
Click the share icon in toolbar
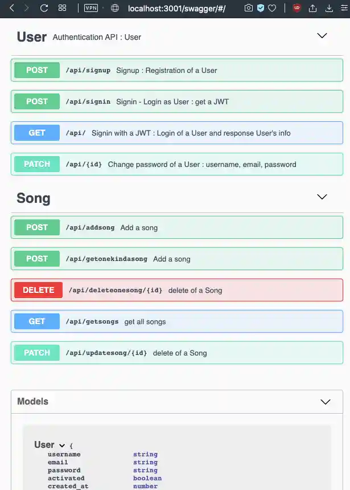point(312,8)
